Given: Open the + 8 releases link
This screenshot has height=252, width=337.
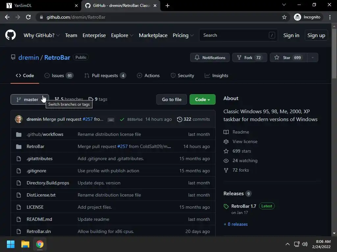Looking at the screenshot, I should pyautogui.click(x=236, y=224).
